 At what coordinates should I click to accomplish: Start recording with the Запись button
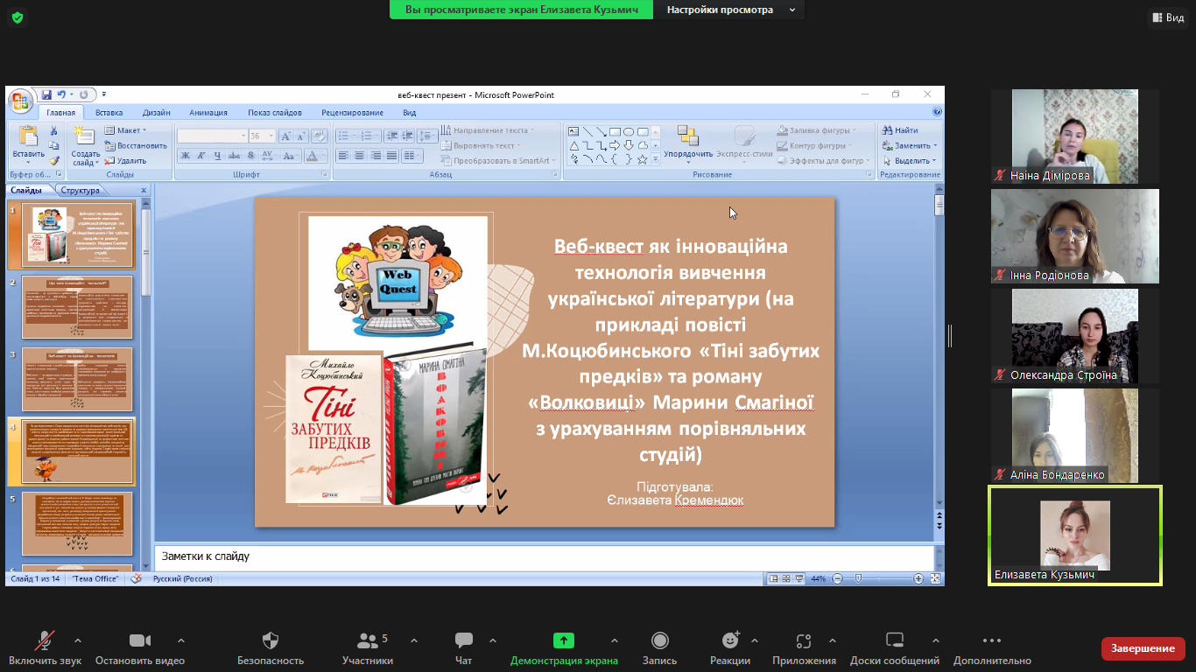pos(659,641)
